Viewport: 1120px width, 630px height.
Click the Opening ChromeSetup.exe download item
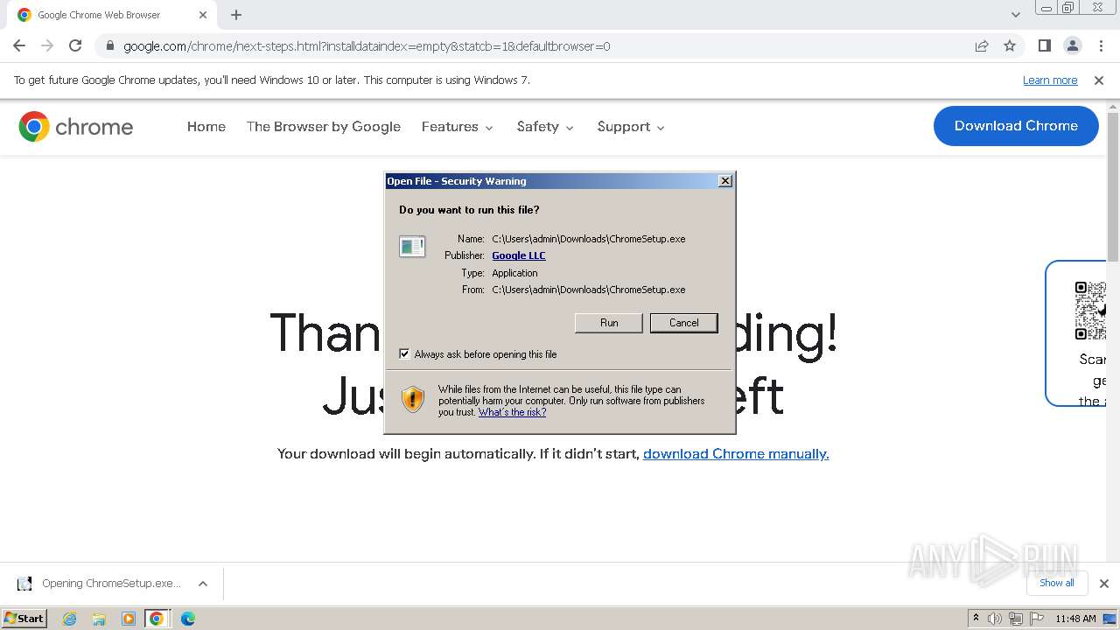(x=112, y=584)
